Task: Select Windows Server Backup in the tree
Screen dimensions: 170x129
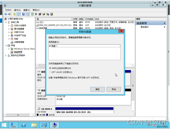Action: coord(24,49)
